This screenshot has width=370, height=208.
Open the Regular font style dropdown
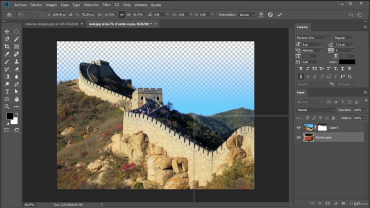click(x=353, y=38)
